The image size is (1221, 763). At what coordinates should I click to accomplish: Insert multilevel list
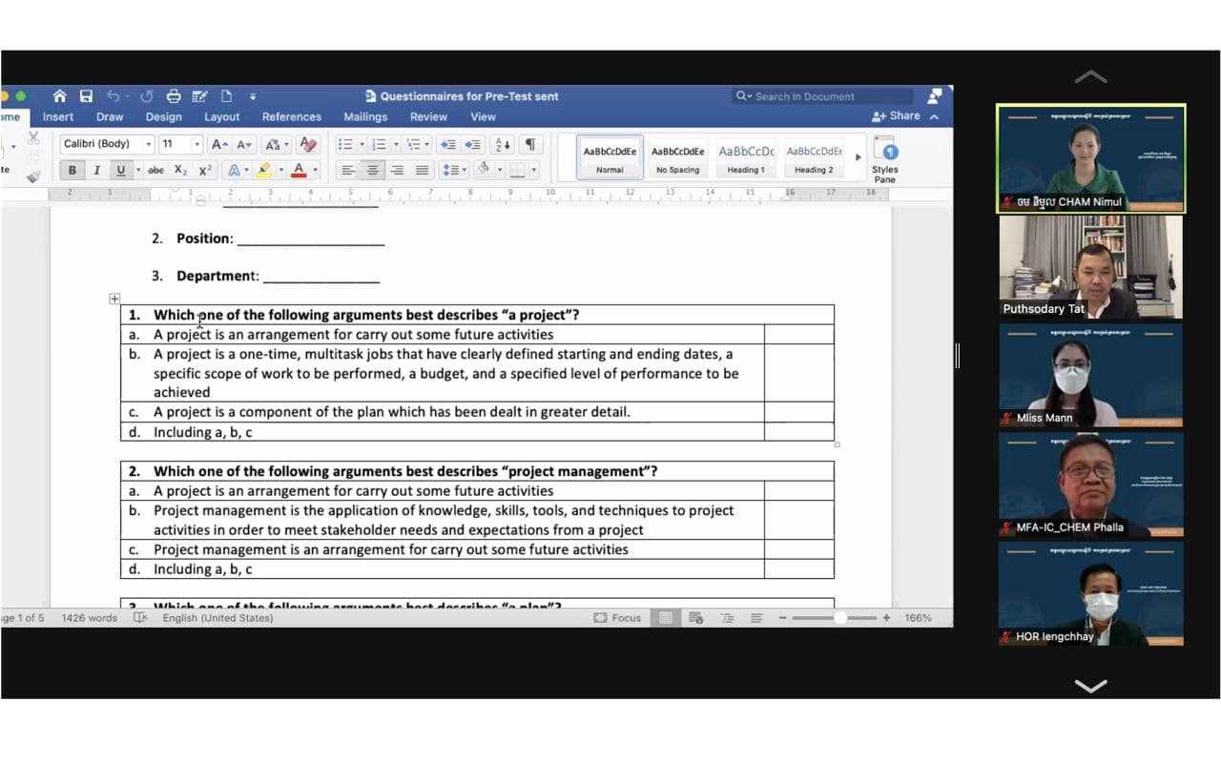click(412, 145)
